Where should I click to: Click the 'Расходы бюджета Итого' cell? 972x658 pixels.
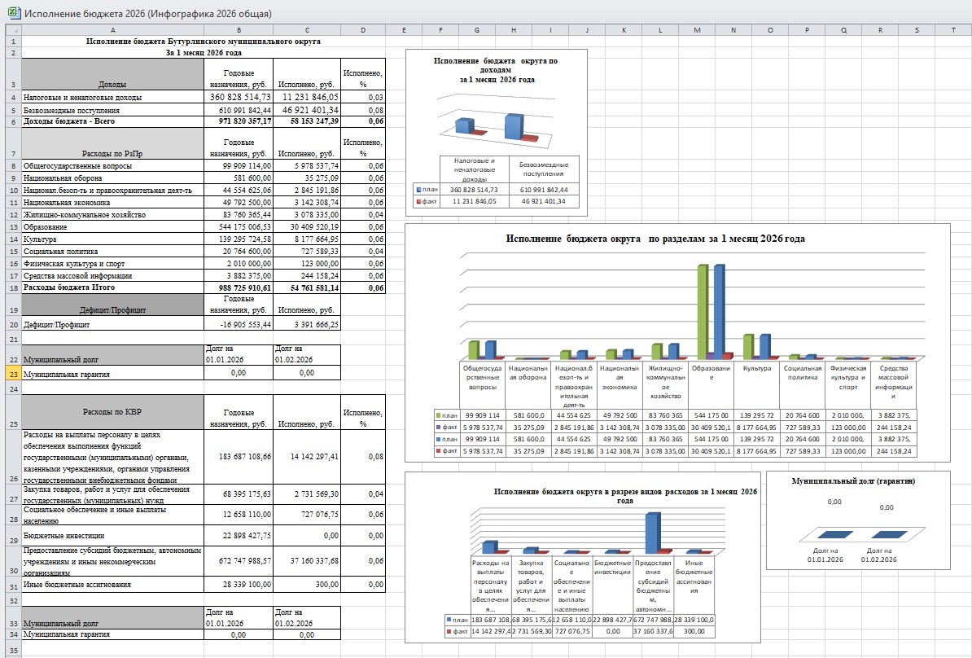pos(112,287)
